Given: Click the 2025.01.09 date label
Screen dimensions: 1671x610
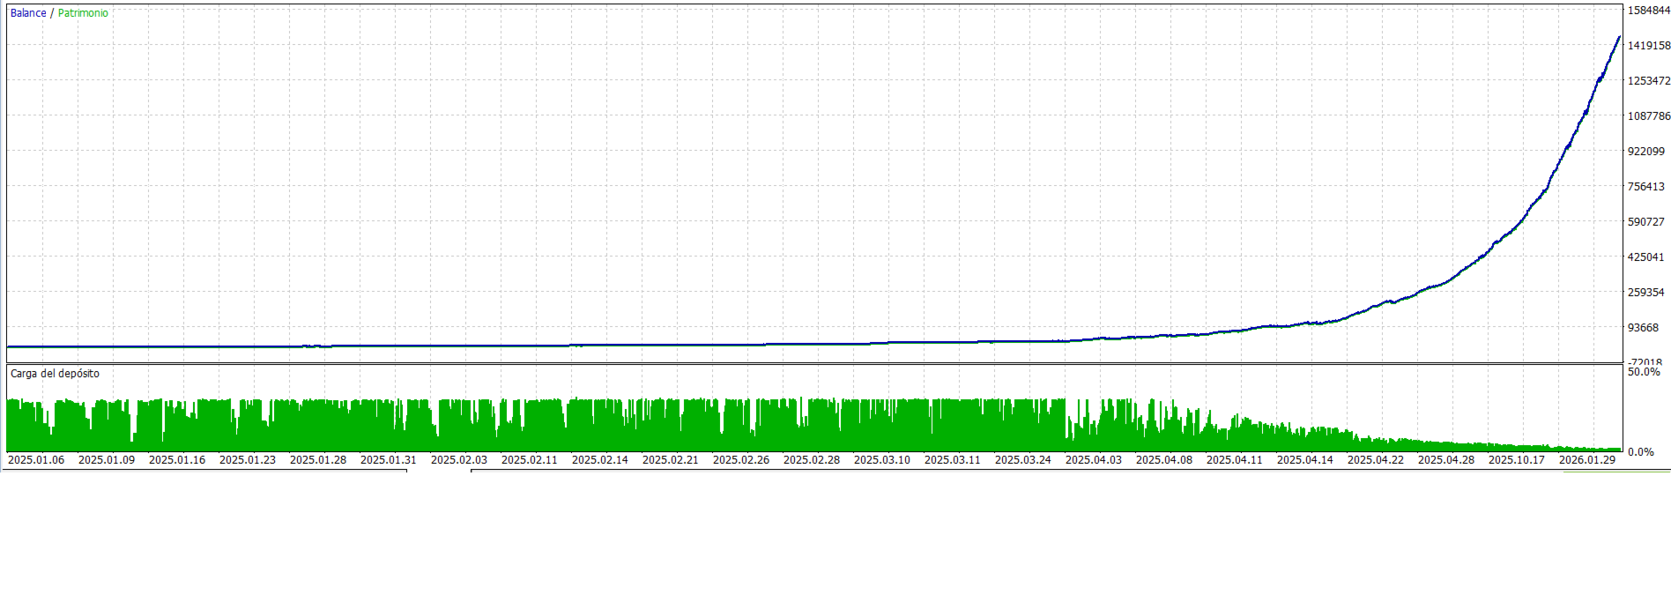Looking at the screenshot, I should 107,460.
